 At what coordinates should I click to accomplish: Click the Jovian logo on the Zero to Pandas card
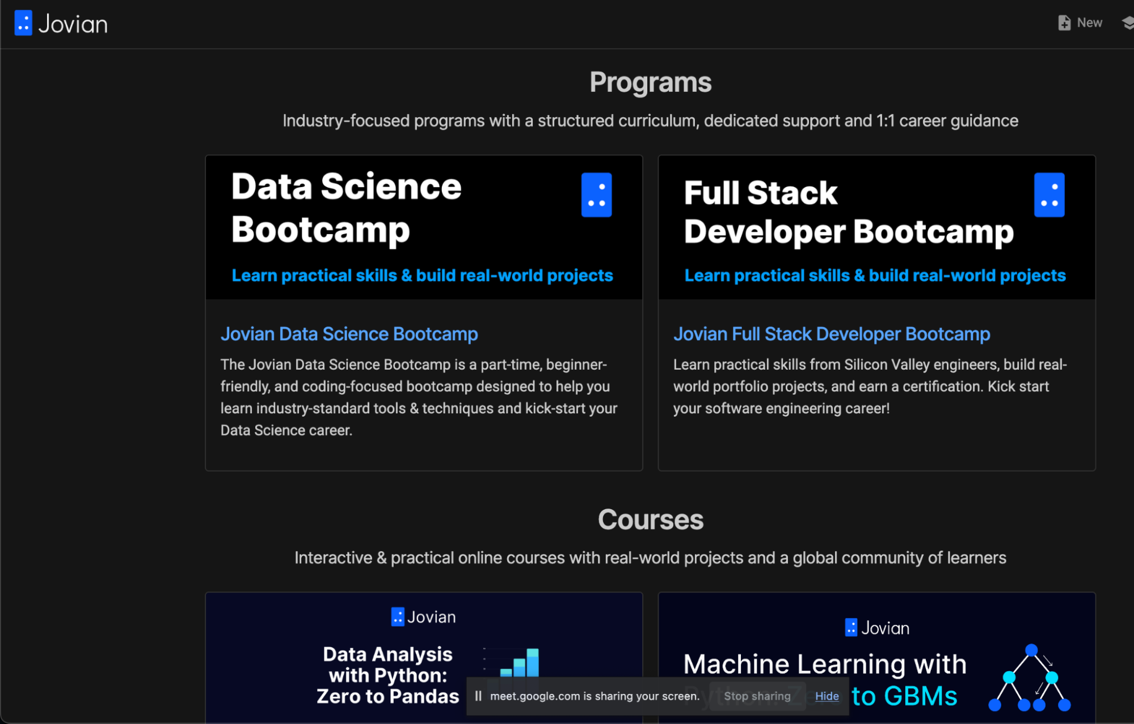424,617
